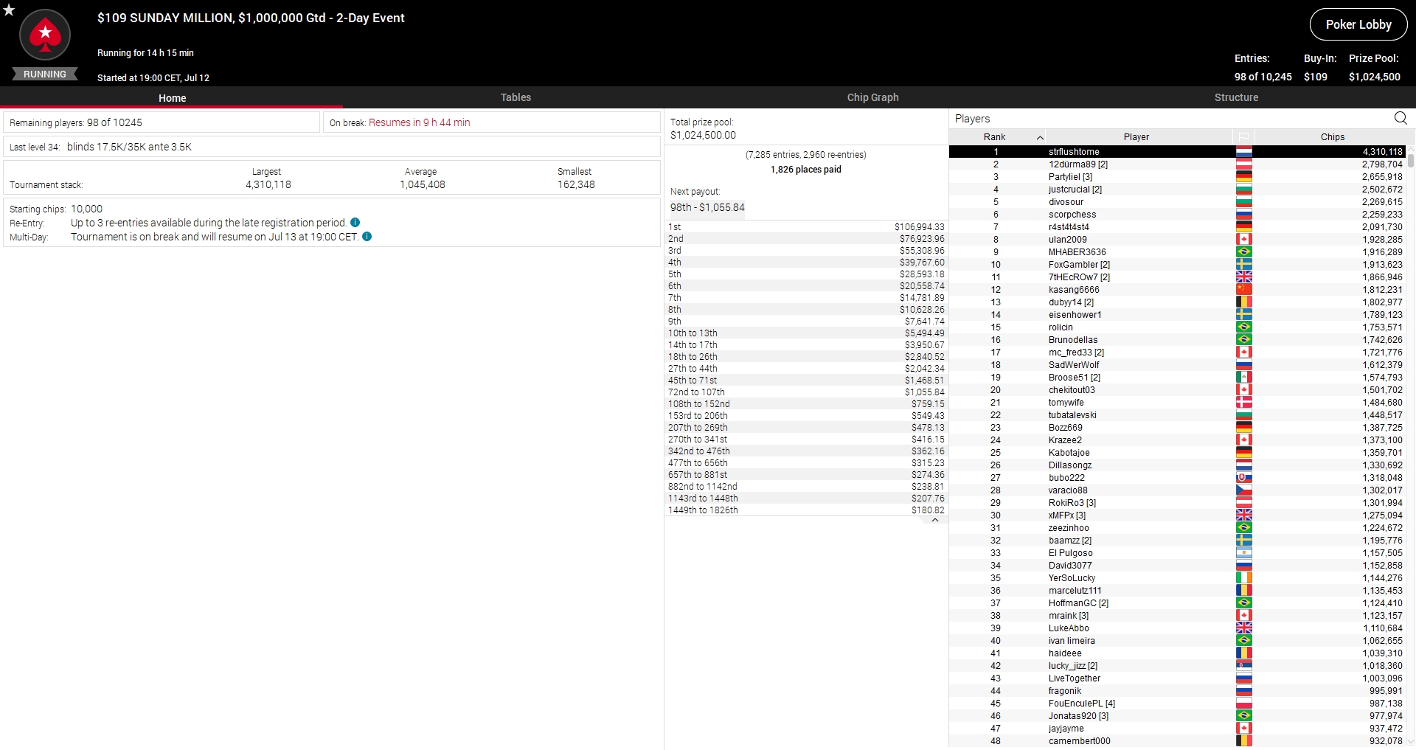Select player row HoffmanGC [2]
The image size is (1416, 750).
1178,603
